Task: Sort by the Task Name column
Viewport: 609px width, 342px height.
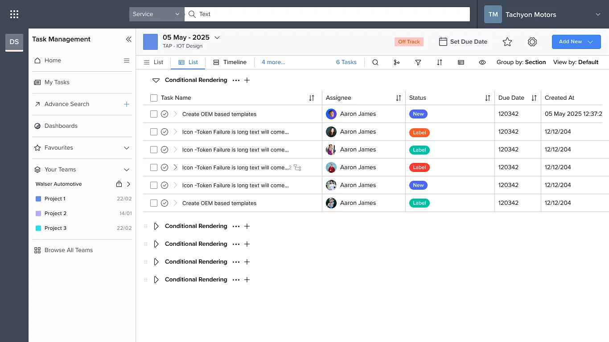Action: (312, 98)
